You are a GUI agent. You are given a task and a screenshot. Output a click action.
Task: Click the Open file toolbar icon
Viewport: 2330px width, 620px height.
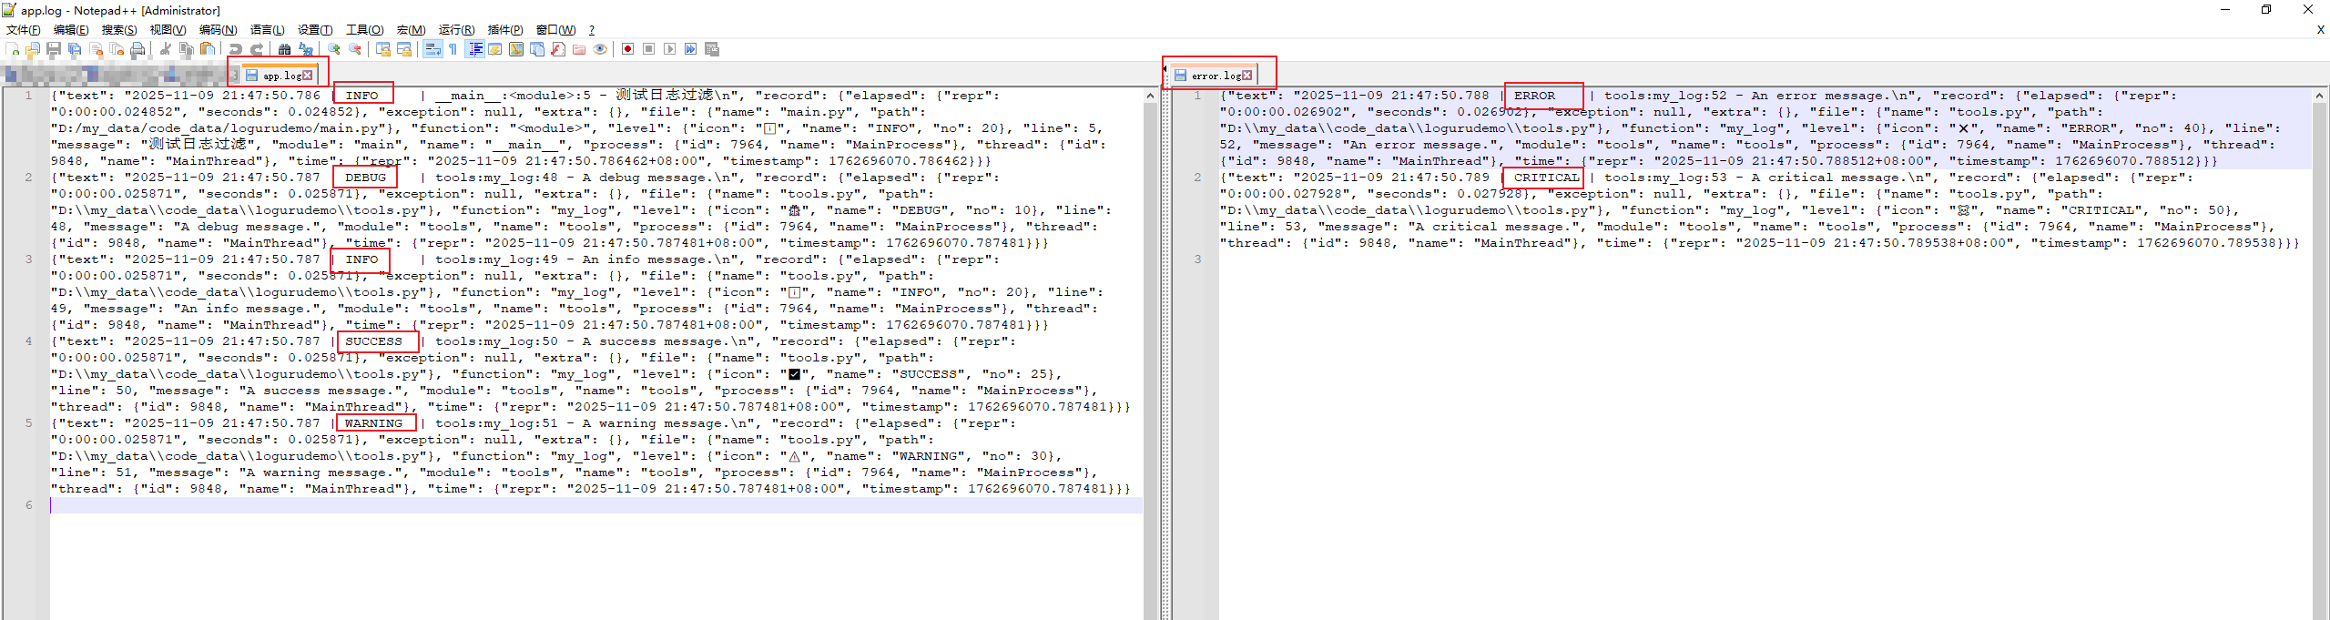pos(33,49)
